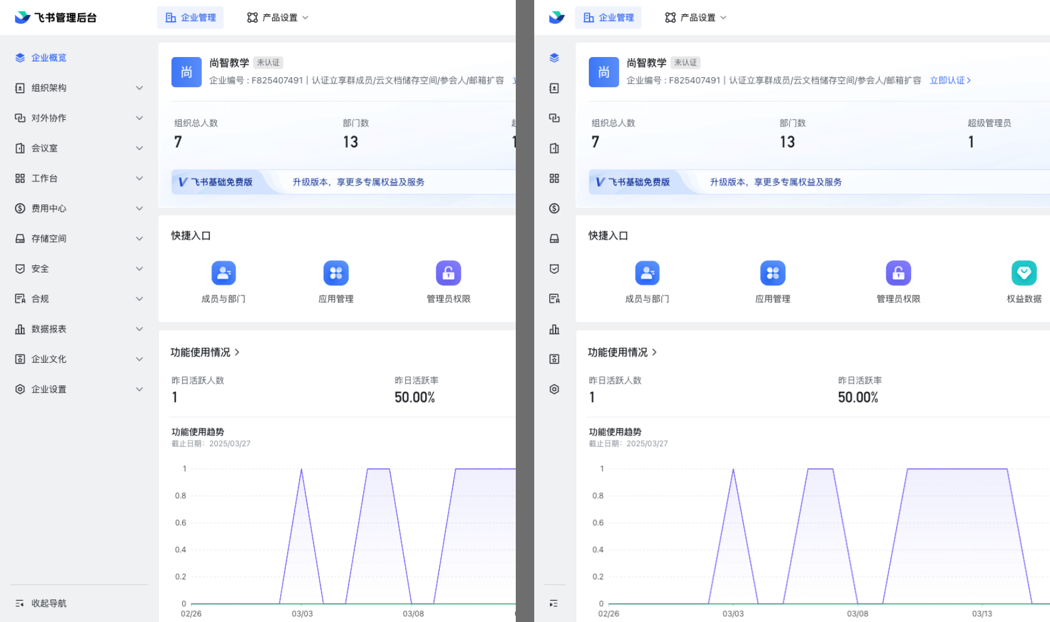Expand the collapsed sidebar toggle

pyautogui.click(x=554, y=603)
